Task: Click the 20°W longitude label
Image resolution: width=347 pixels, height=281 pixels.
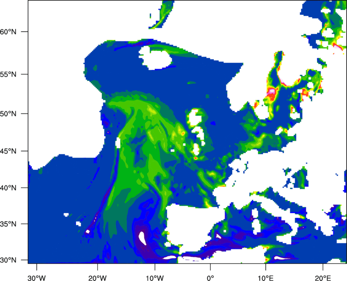Action: 97,278
